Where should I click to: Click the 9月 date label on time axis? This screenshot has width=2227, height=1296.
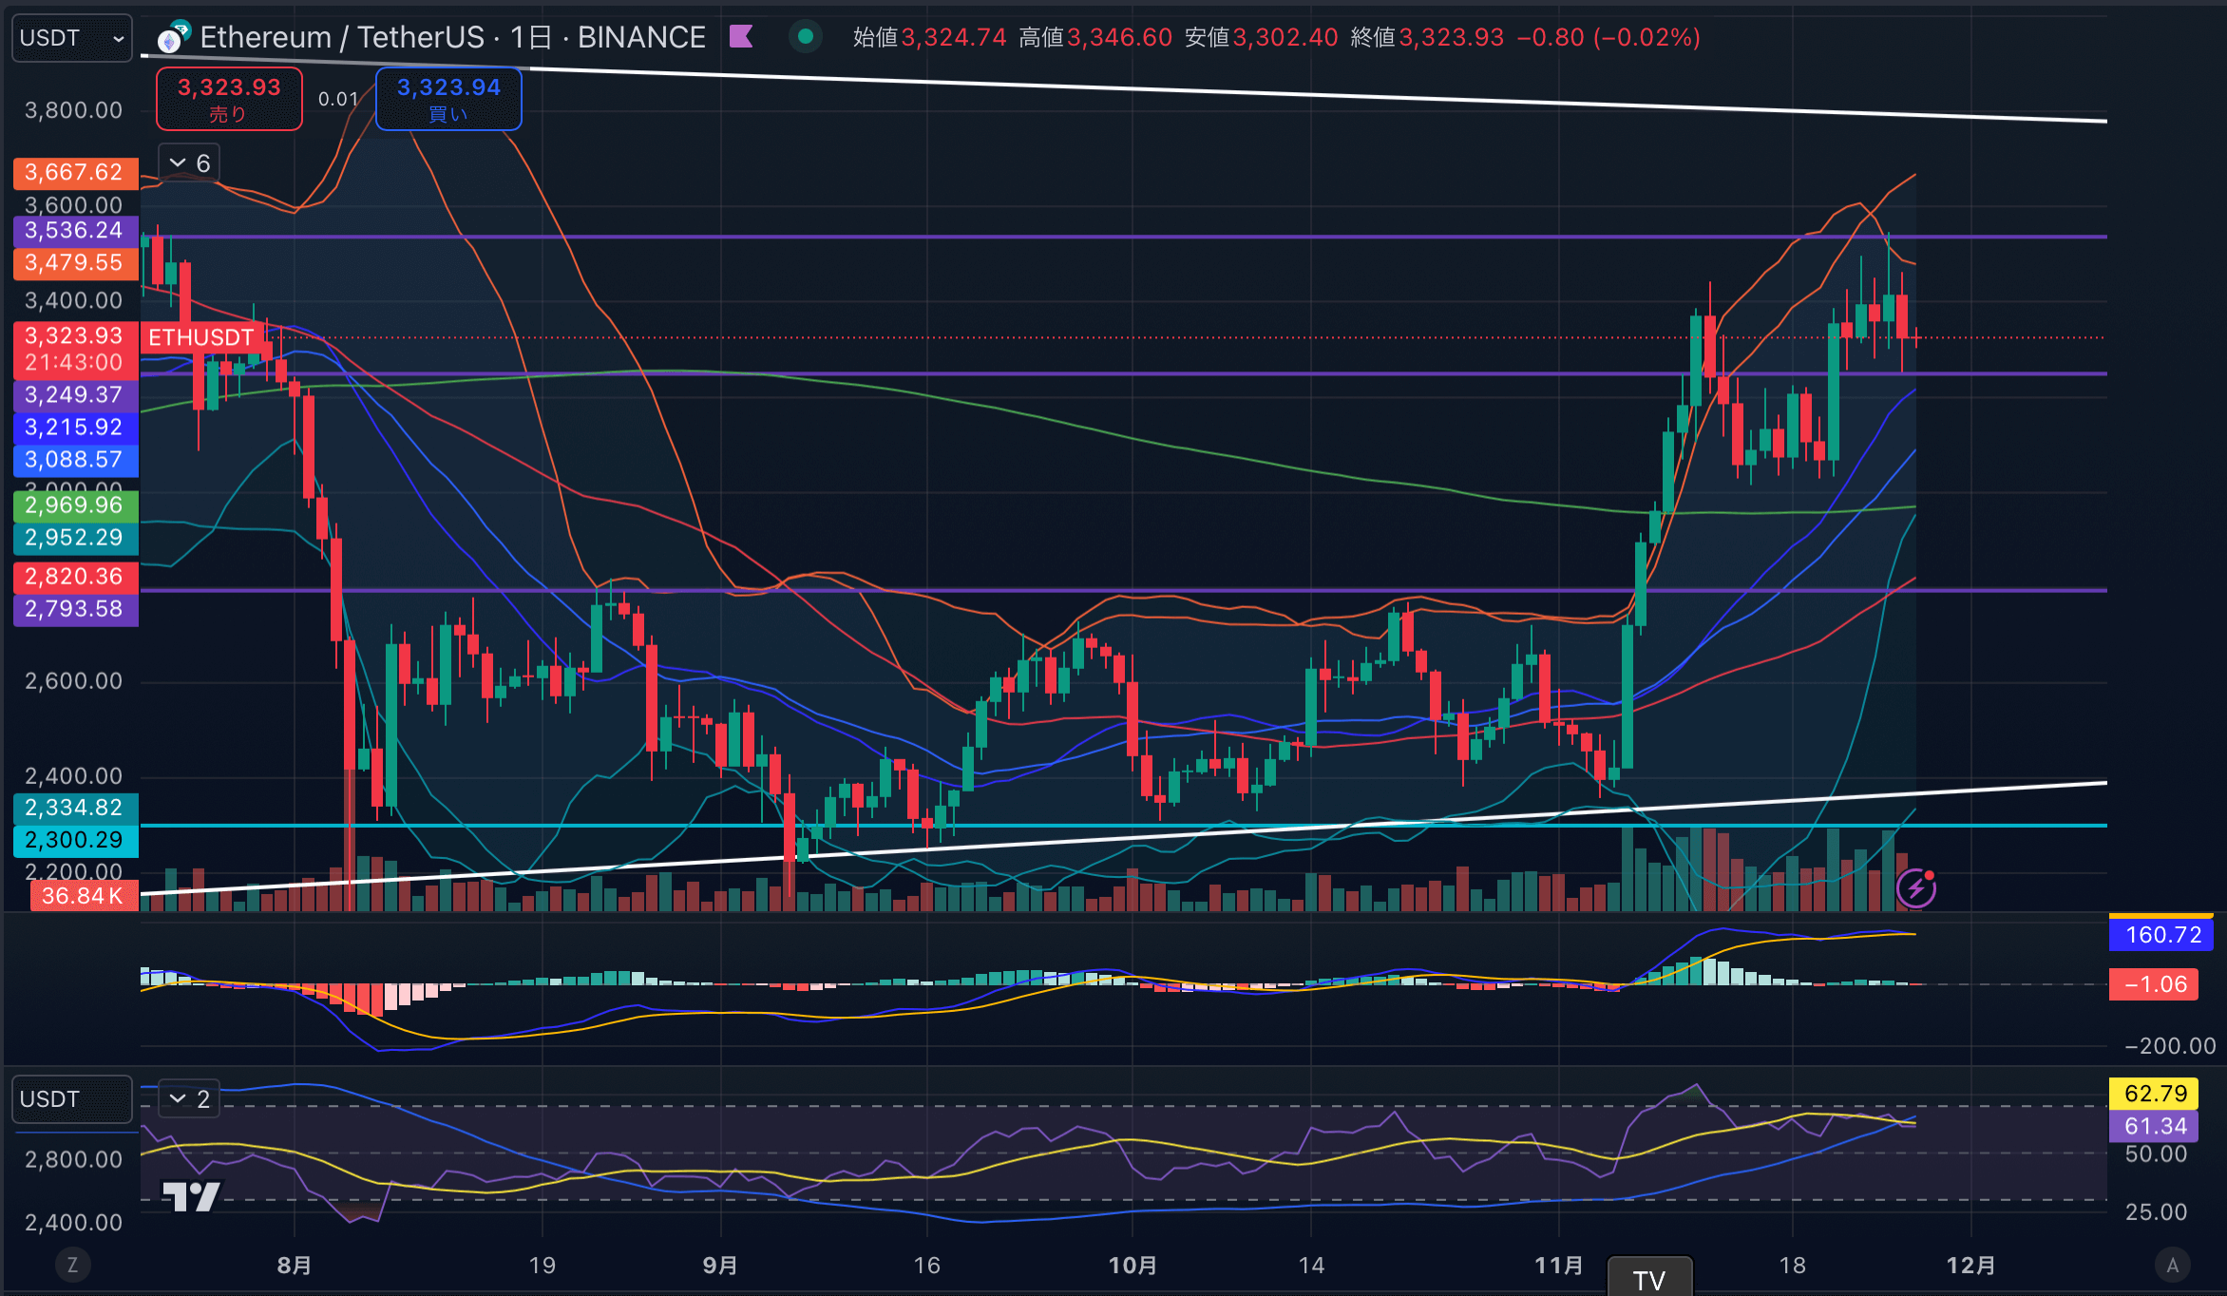click(x=720, y=1266)
